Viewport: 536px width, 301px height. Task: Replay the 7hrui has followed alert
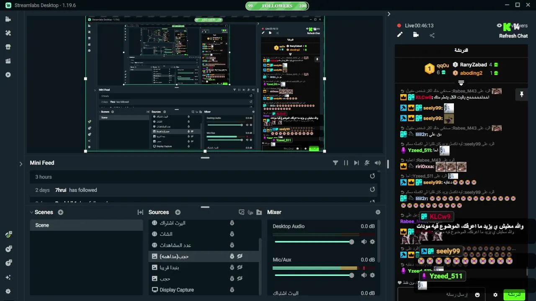pyautogui.click(x=372, y=190)
